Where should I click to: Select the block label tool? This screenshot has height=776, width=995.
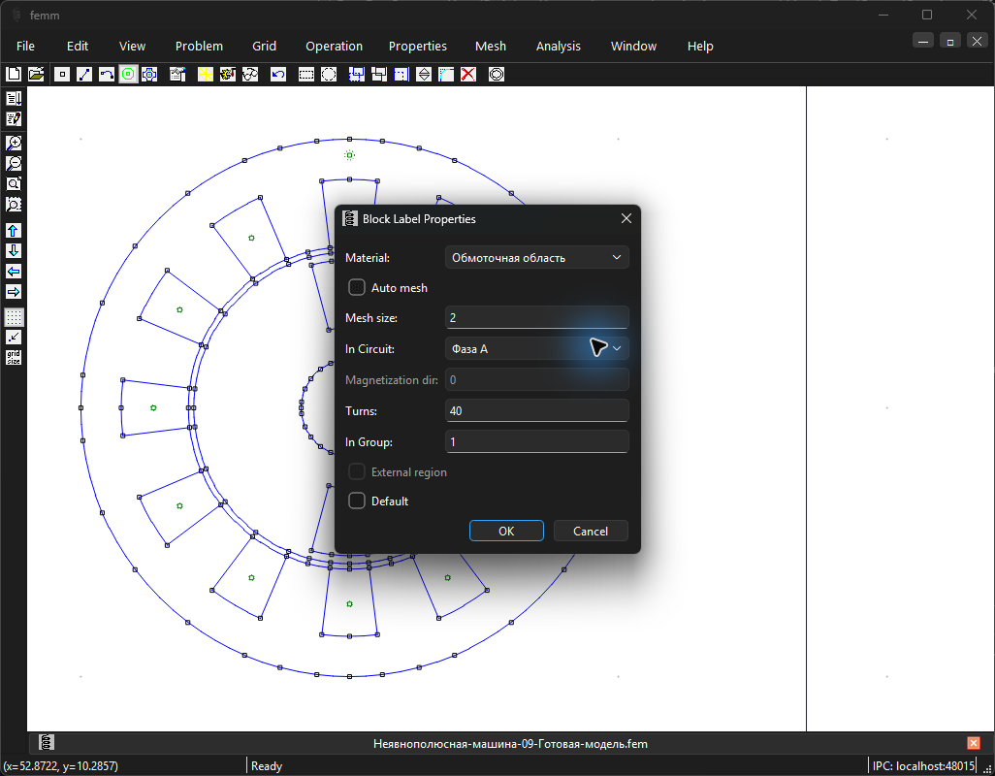(128, 75)
